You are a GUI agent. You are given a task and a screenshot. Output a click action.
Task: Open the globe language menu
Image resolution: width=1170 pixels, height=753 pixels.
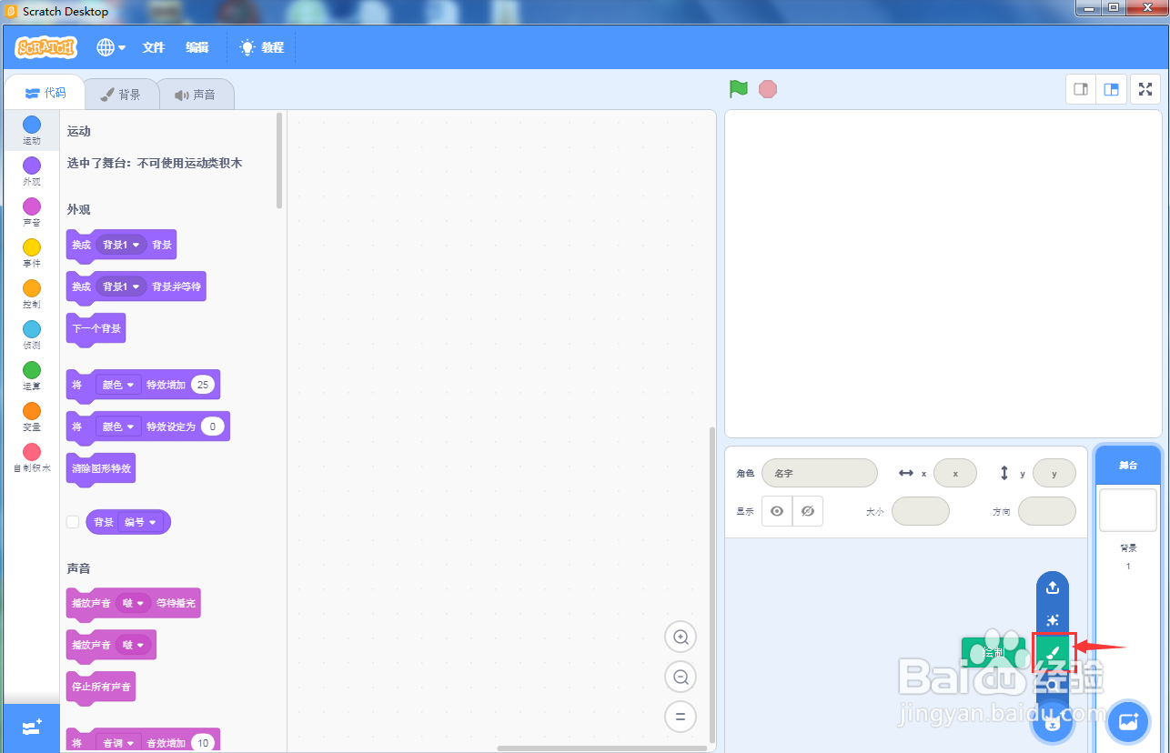(x=111, y=47)
